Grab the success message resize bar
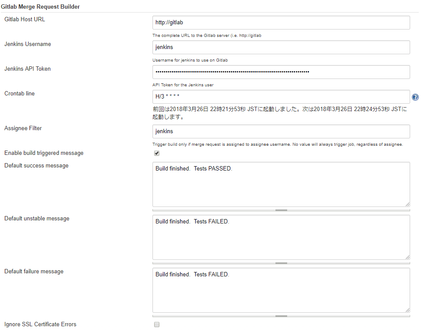 tap(281, 210)
